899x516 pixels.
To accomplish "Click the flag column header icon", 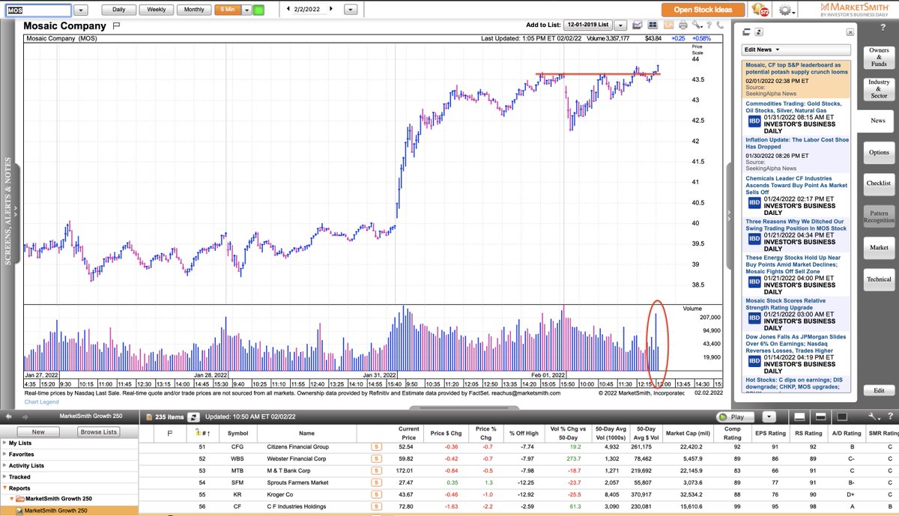I will pyautogui.click(x=169, y=433).
